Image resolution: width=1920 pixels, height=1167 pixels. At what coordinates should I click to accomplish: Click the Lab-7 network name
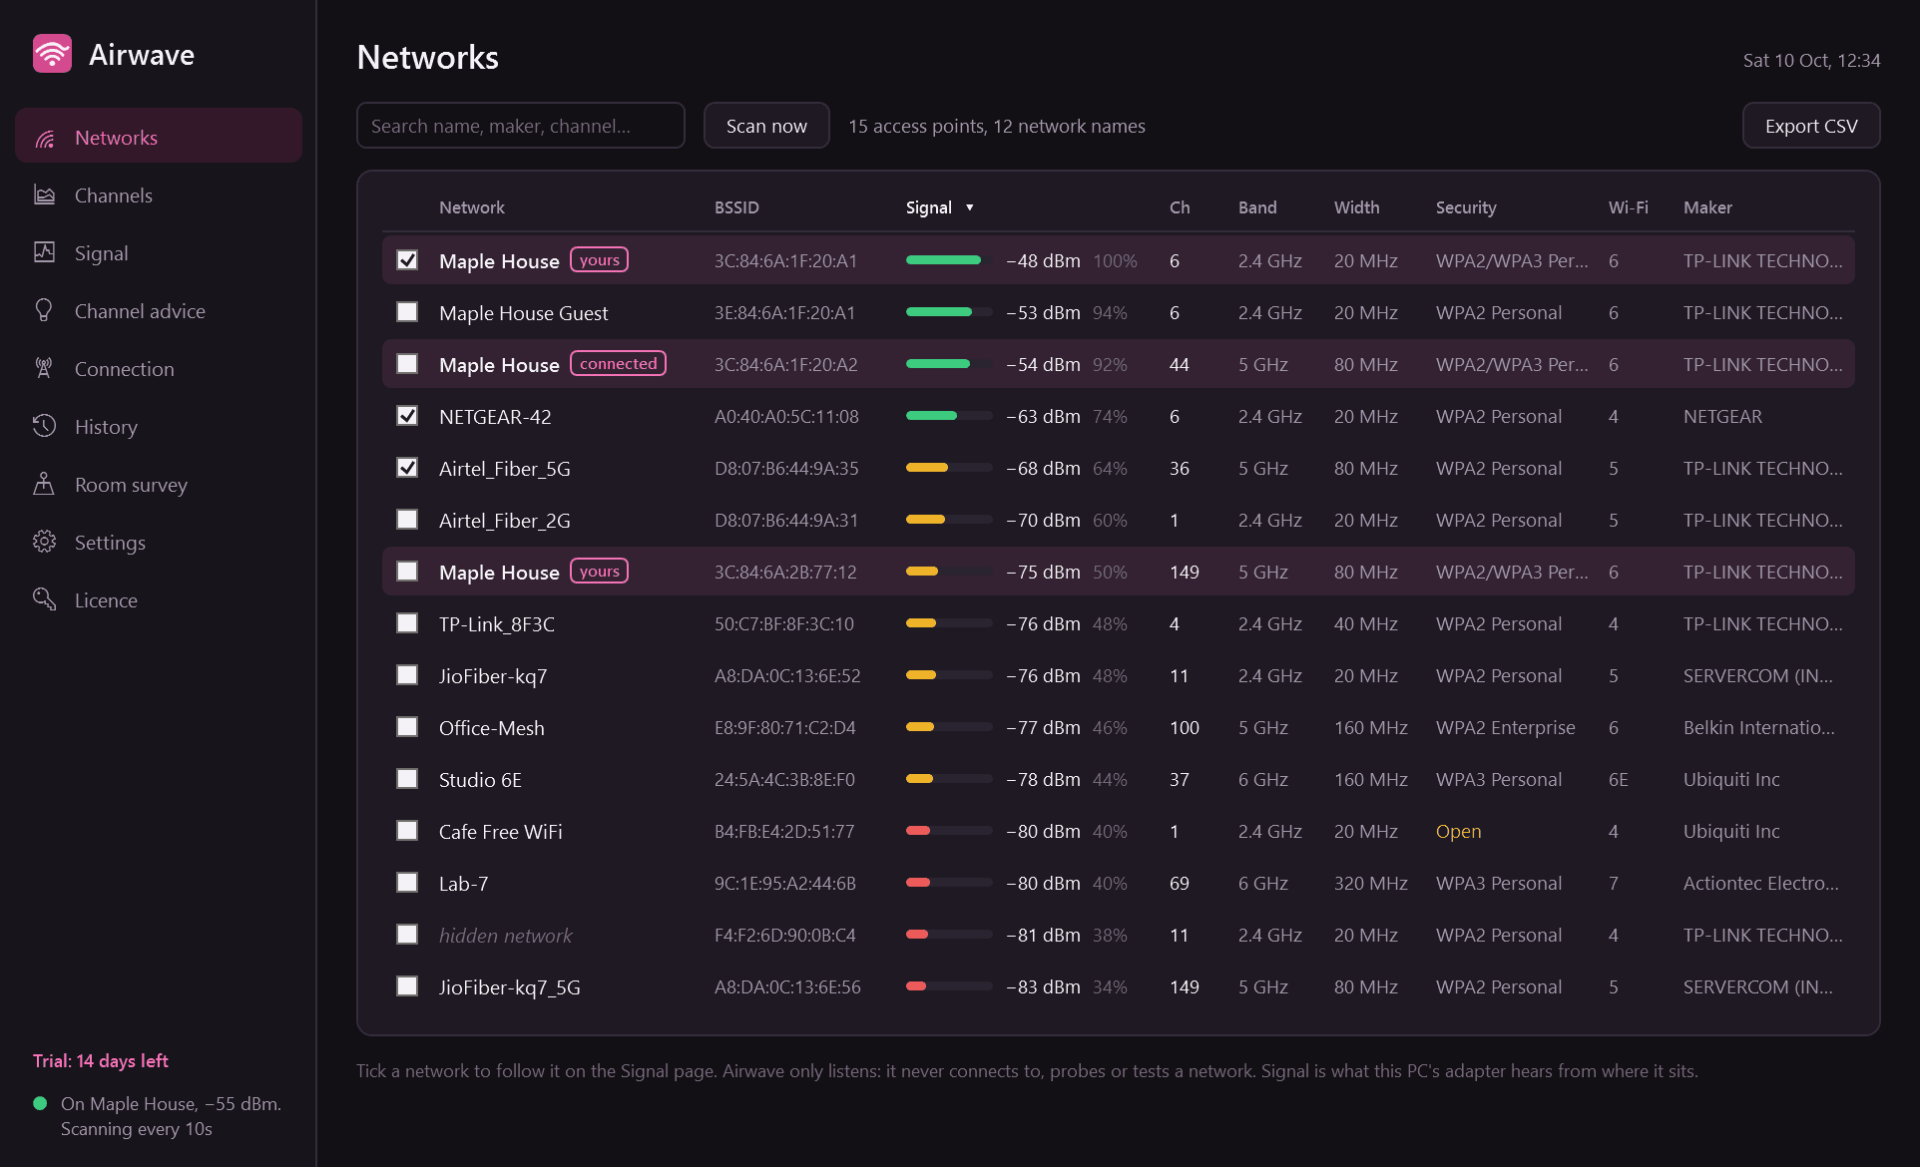tap(464, 883)
